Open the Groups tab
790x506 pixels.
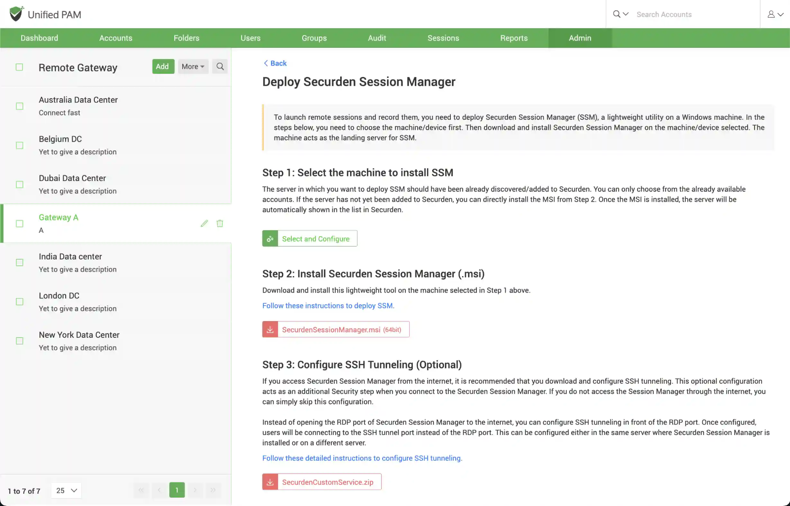click(314, 38)
